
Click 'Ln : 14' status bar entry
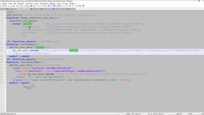pos(150,114)
